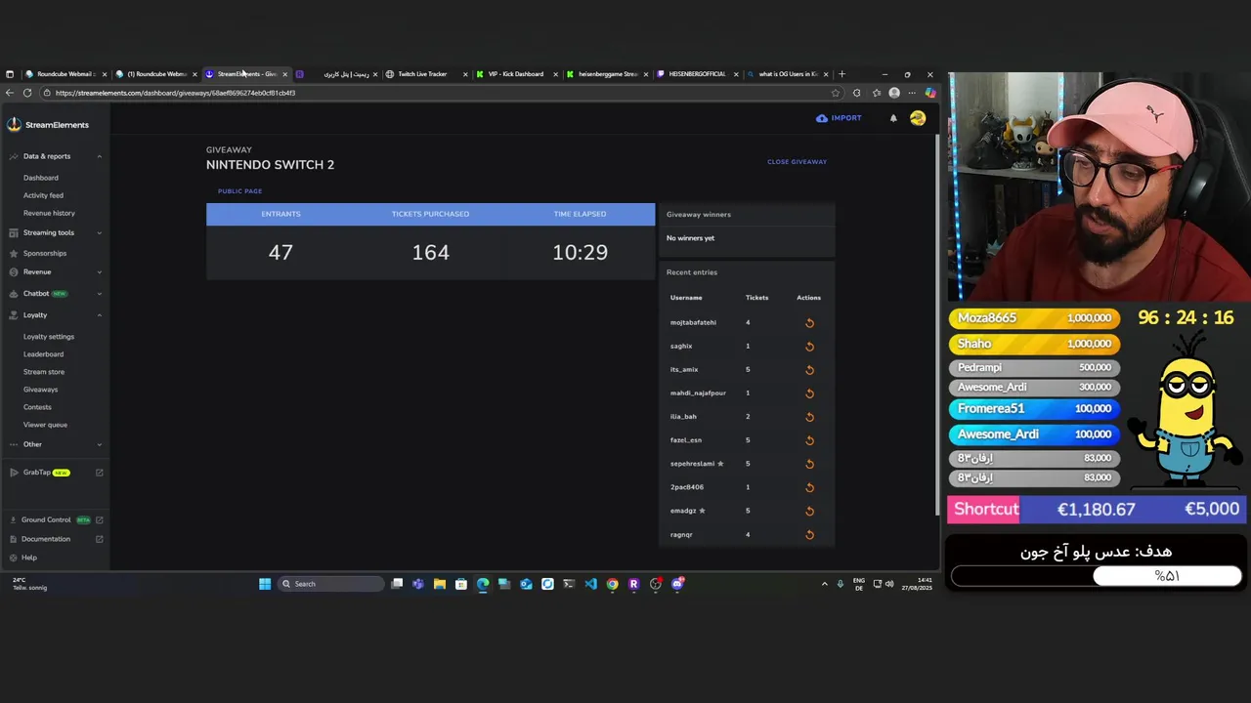Screen dimensions: 1251x703
Task: Open Viewer queue in sidebar
Action: (45, 425)
